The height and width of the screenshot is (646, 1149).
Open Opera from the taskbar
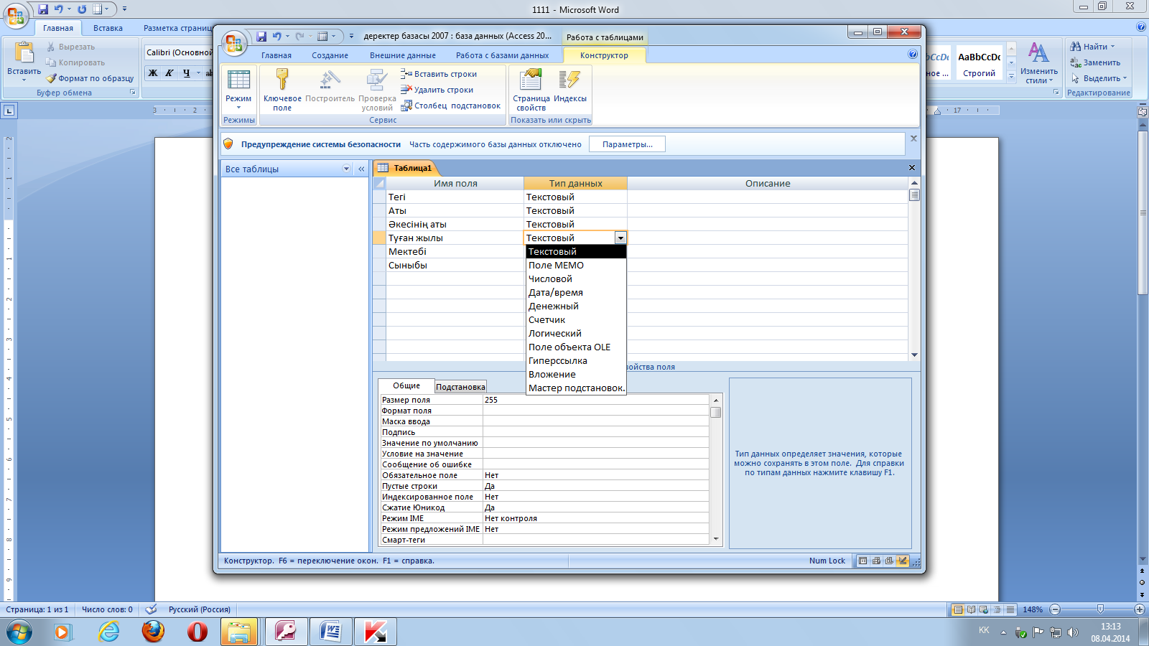tap(197, 632)
